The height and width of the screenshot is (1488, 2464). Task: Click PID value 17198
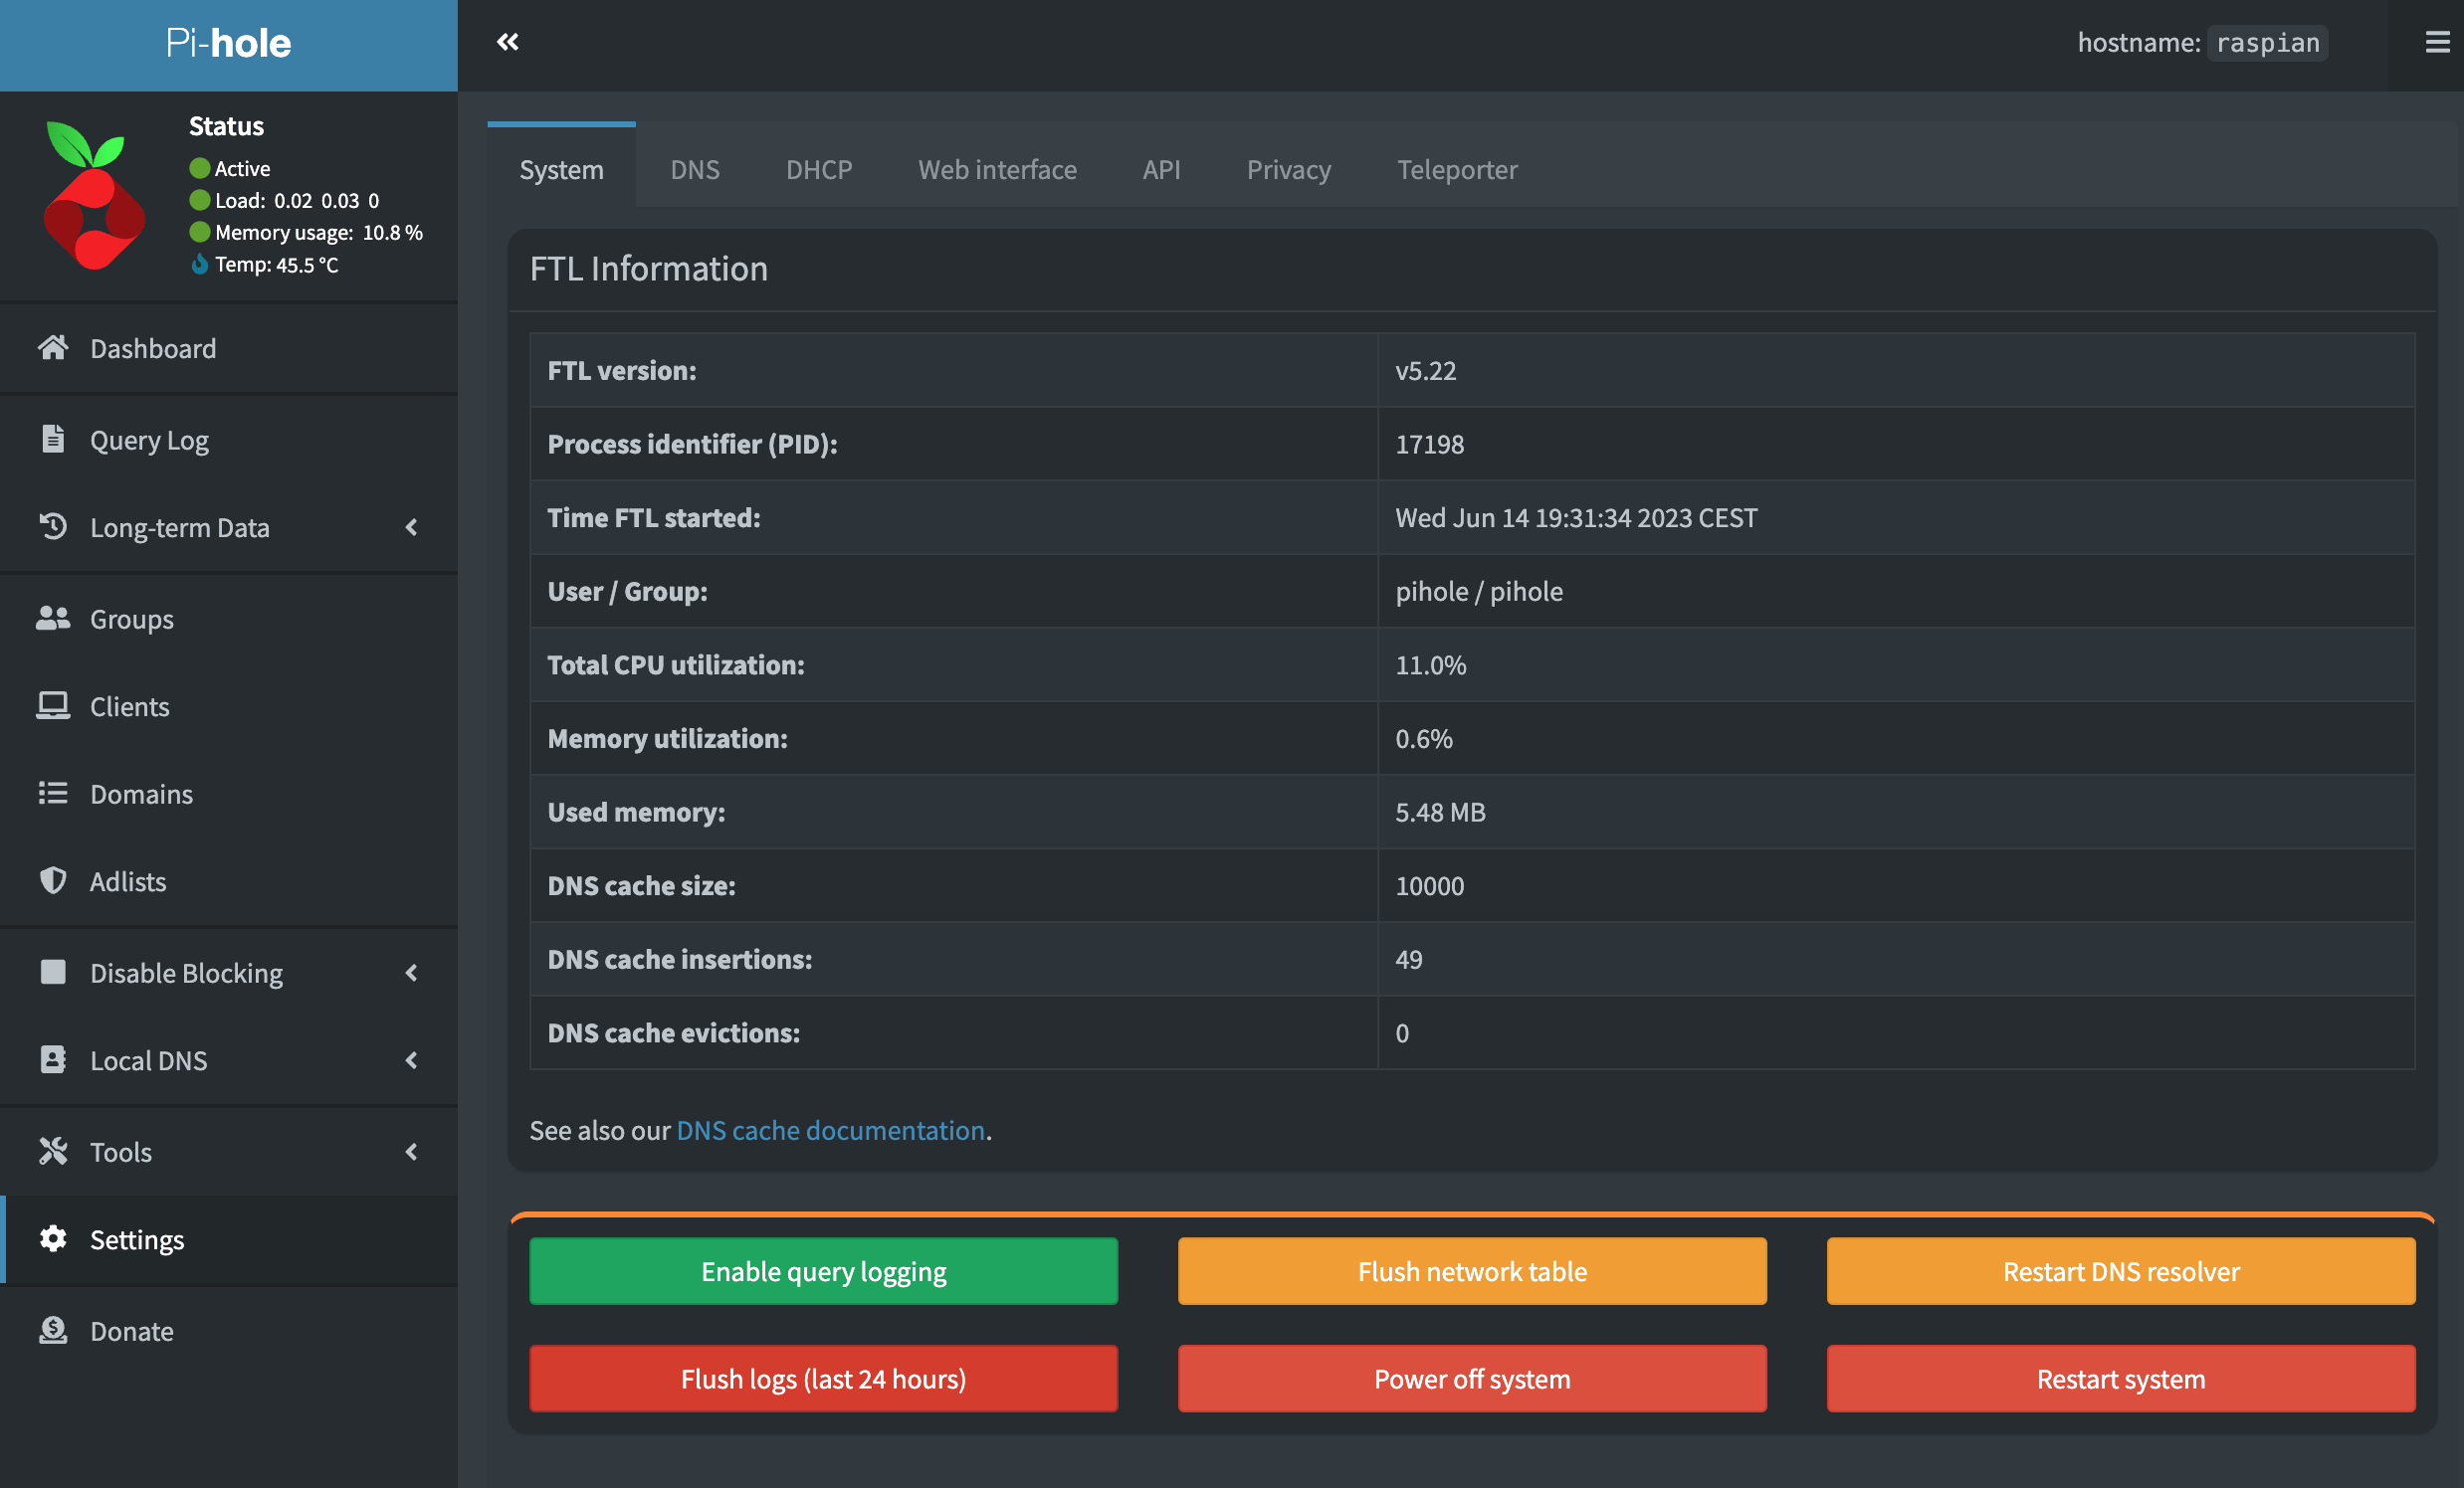tap(1429, 444)
